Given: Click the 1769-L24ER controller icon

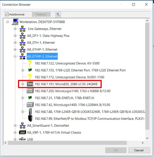Looking at the screenshot, I should click(30, 112).
